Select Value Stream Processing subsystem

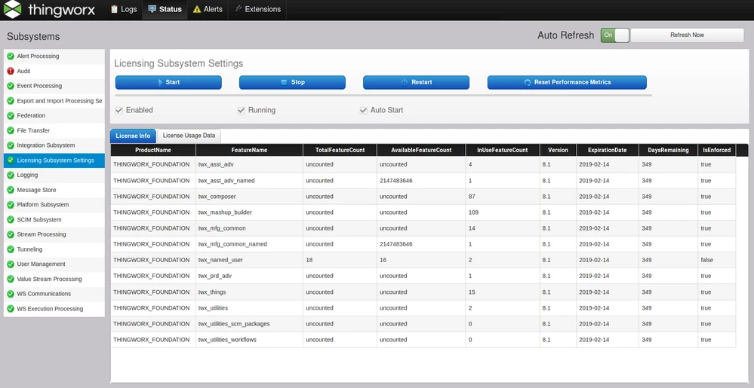click(54, 279)
